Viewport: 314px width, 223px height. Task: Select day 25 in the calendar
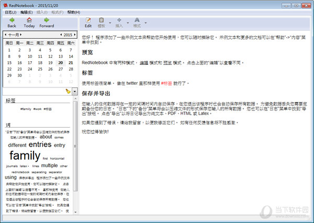tap(40, 69)
